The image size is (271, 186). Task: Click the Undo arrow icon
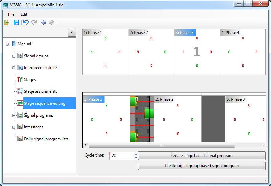point(26,22)
